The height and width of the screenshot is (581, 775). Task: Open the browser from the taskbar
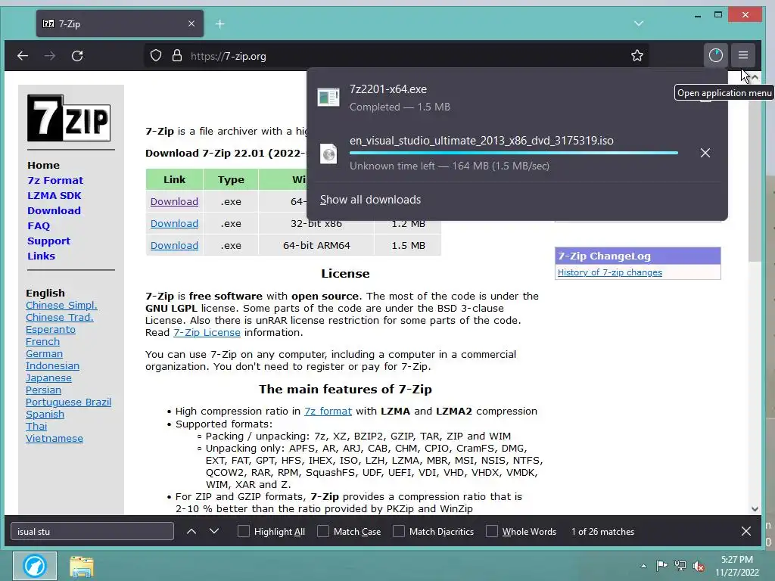click(x=35, y=566)
